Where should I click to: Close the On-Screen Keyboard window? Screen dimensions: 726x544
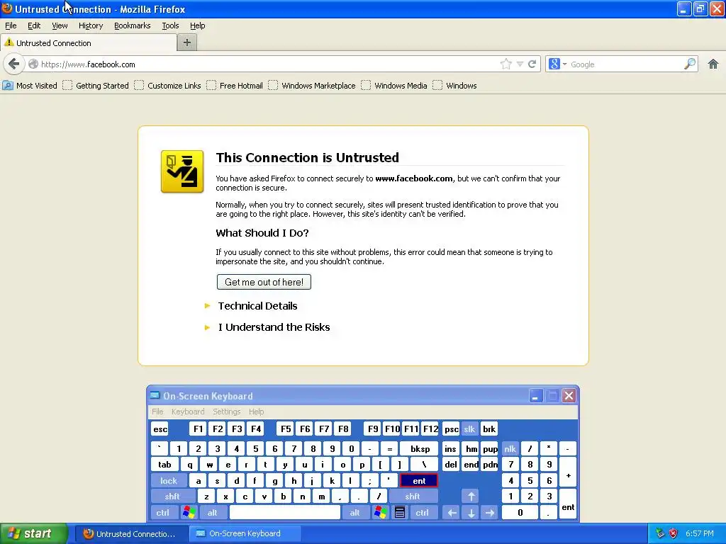pos(569,396)
